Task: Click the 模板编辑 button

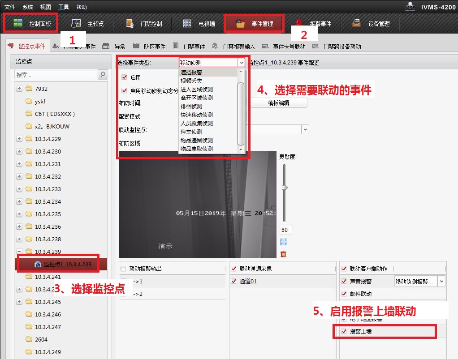Action: (x=278, y=103)
